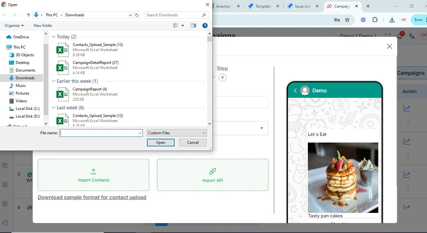Show the preview pane in Open dialog
The height and width of the screenshot is (233, 427).
193,26
